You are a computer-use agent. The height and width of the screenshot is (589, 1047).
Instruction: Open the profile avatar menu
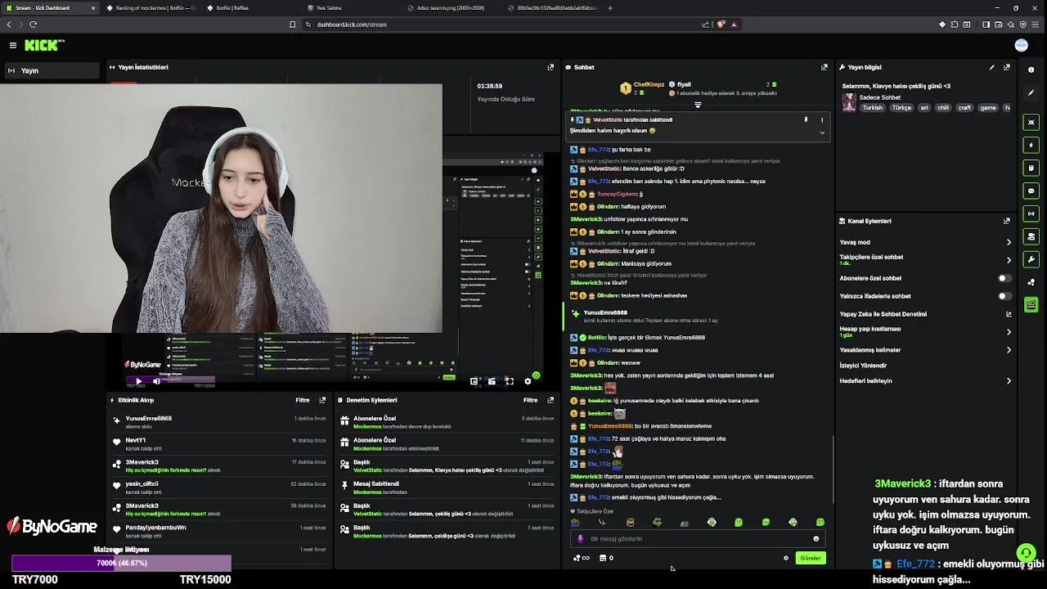click(1021, 45)
